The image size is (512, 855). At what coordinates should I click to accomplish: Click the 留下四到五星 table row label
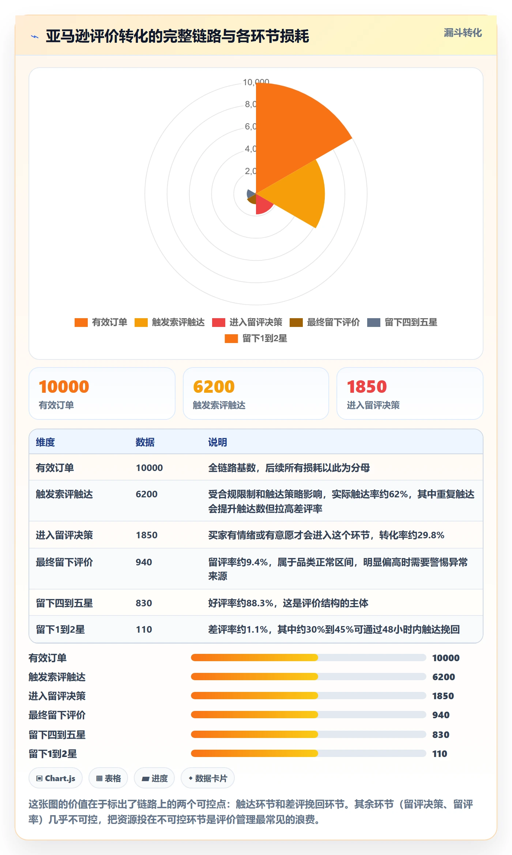coord(64,603)
